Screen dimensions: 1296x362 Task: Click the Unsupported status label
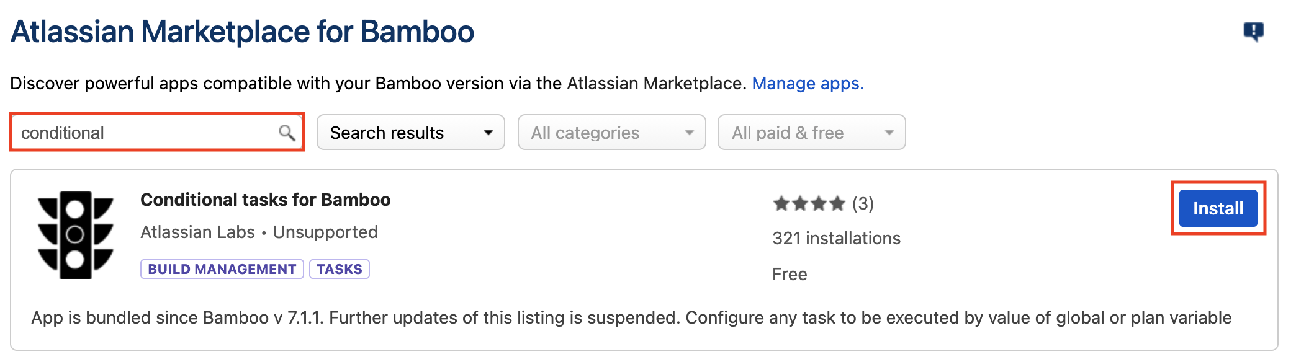pyautogui.click(x=325, y=232)
